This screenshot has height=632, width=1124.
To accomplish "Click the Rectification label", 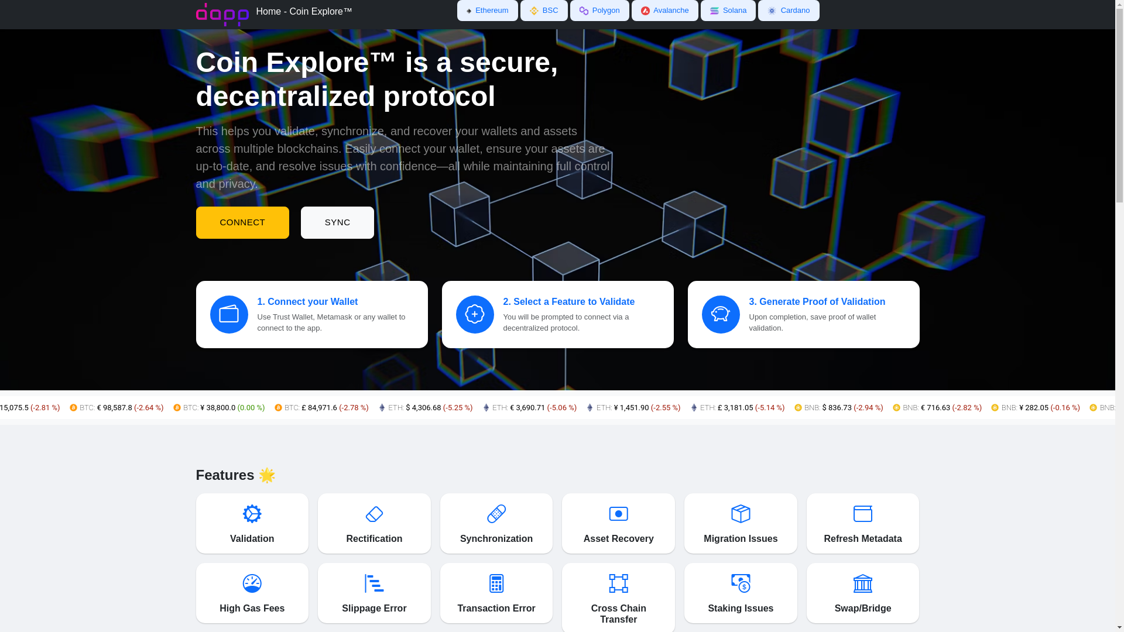I will point(374,539).
